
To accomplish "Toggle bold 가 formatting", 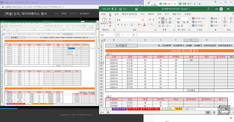I will click(x=118, y=25).
